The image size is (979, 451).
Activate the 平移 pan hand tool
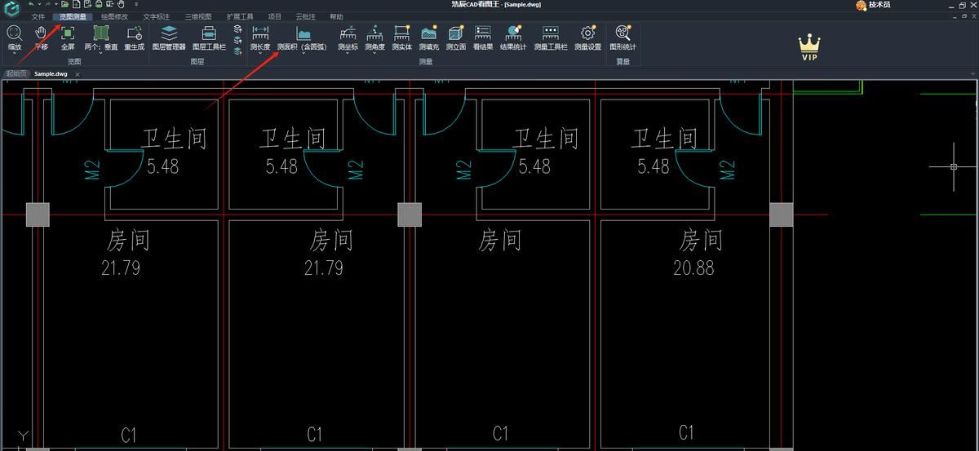pyautogui.click(x=41, y=37)
